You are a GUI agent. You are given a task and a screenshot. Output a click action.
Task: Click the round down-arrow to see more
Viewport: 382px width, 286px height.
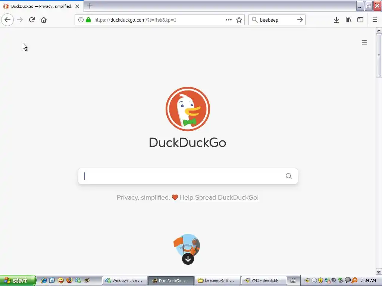point(188,259)
